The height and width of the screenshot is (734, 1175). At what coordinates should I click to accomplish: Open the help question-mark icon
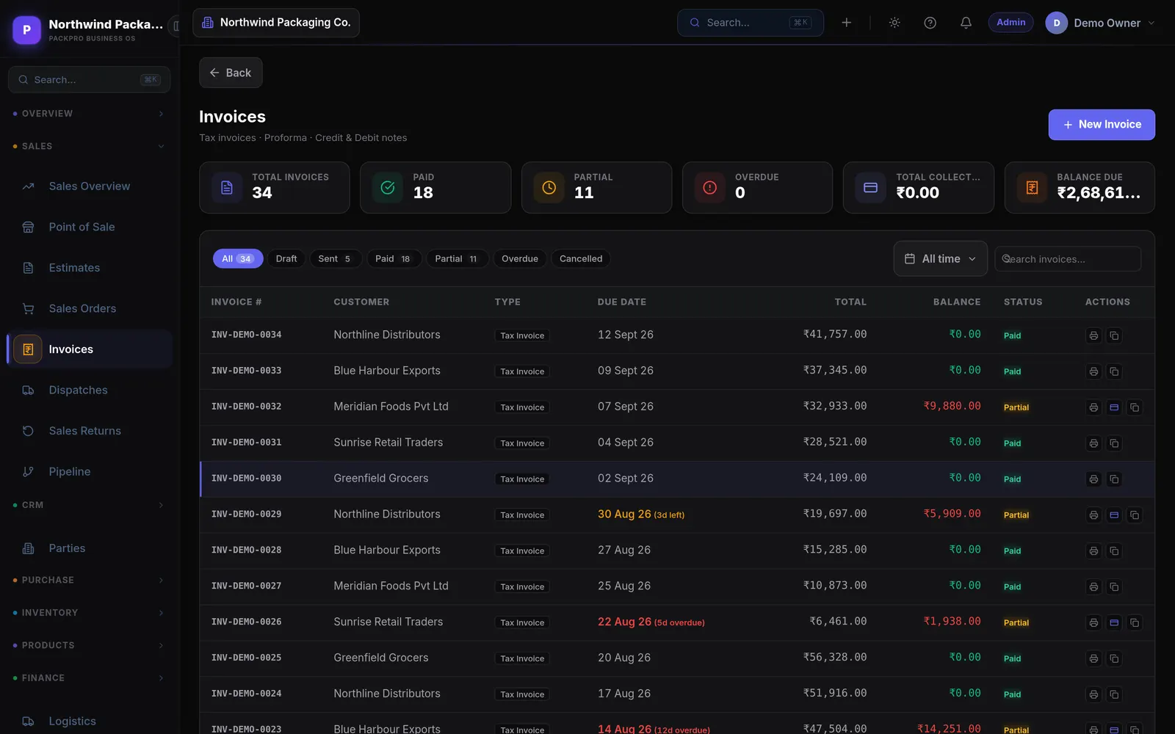pyautogui.click(x=930, y=23)
